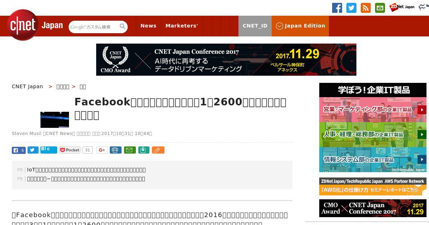Open the News menu
The width and height of the screenshot is (429, 225).
[148, 26]
